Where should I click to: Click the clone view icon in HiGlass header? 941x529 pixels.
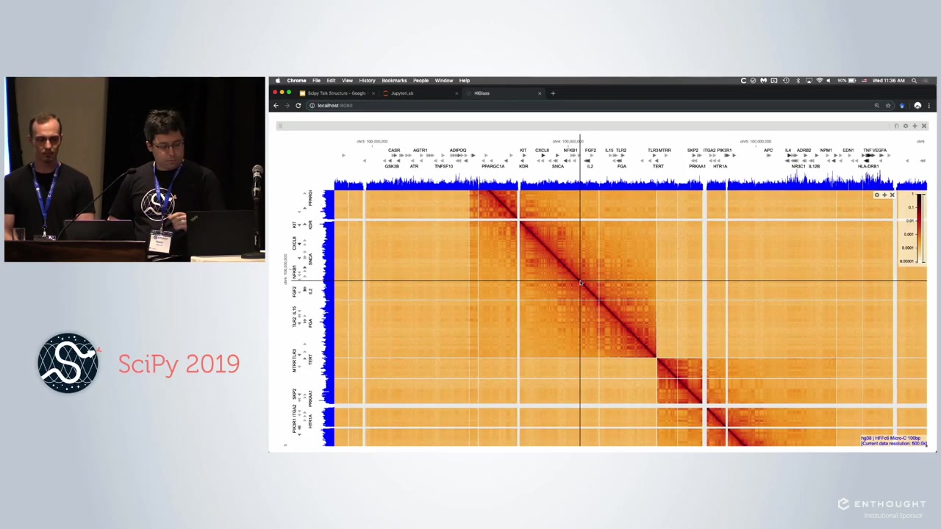(897, 126)
